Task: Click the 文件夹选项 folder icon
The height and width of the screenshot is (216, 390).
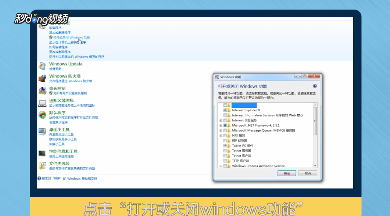Action: (x=42, y=166)
